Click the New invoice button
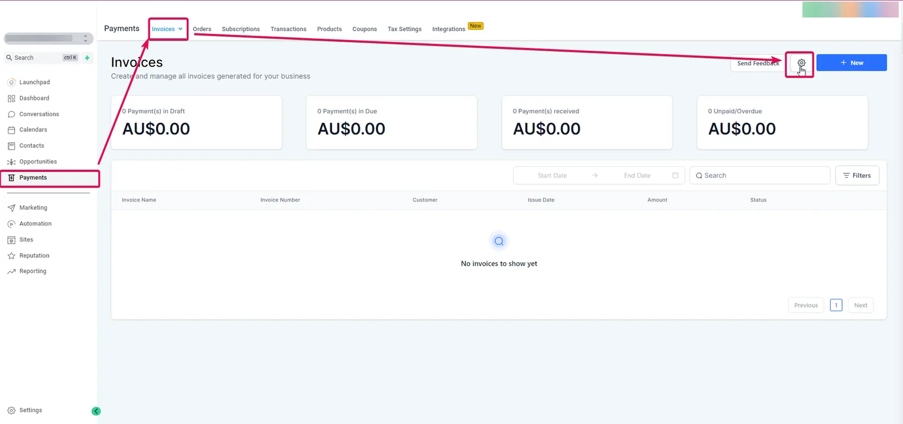Viewport: 903px width, 424px height. (852, 63)
